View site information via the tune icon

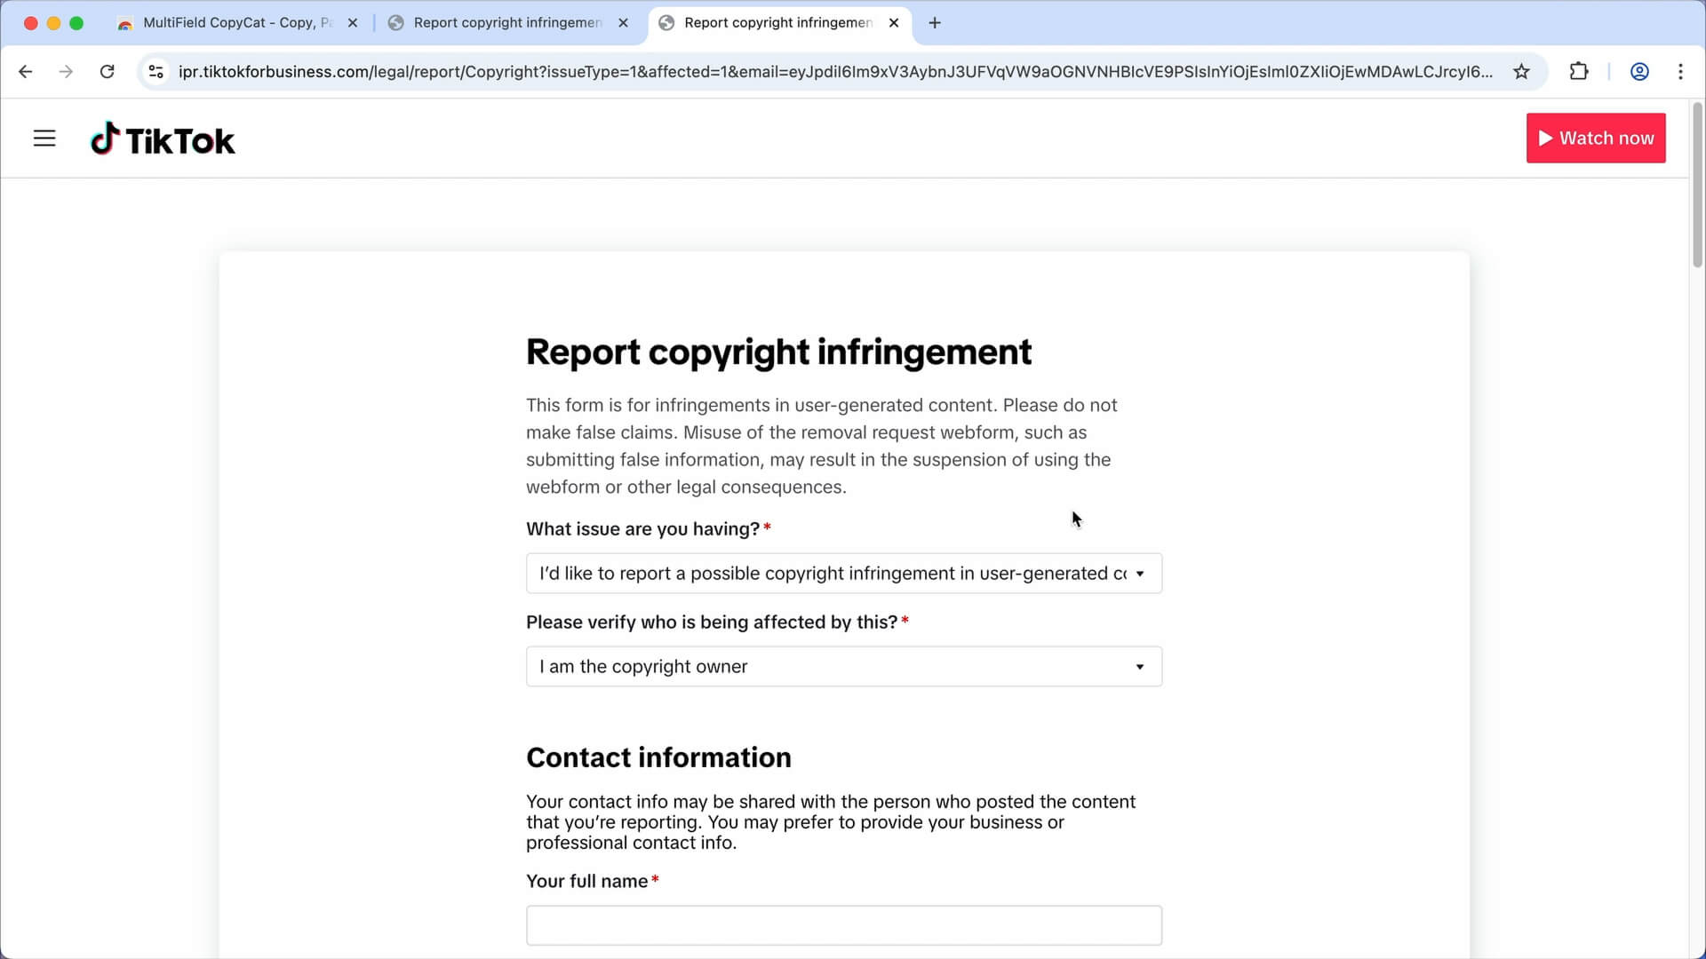coord(155,72)
